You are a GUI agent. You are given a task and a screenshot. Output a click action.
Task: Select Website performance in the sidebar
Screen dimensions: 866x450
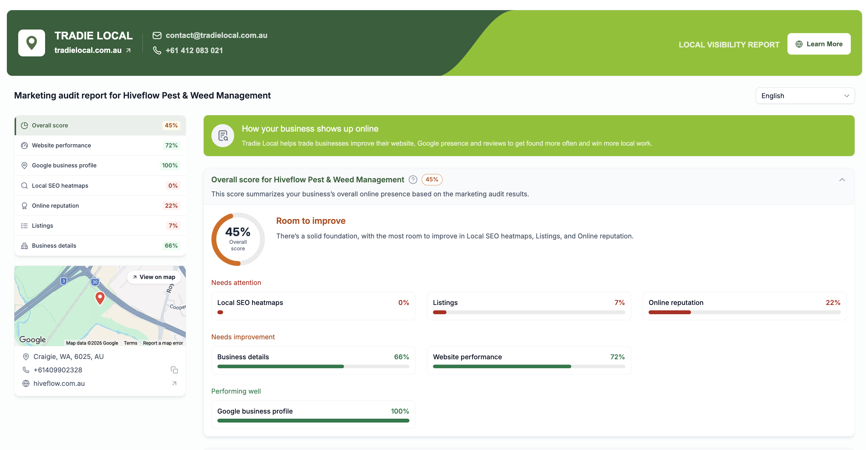click(x=100, y=145)
